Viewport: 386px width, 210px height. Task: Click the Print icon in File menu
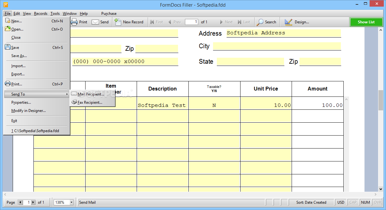pyautogui.click(x=8, y=84)
